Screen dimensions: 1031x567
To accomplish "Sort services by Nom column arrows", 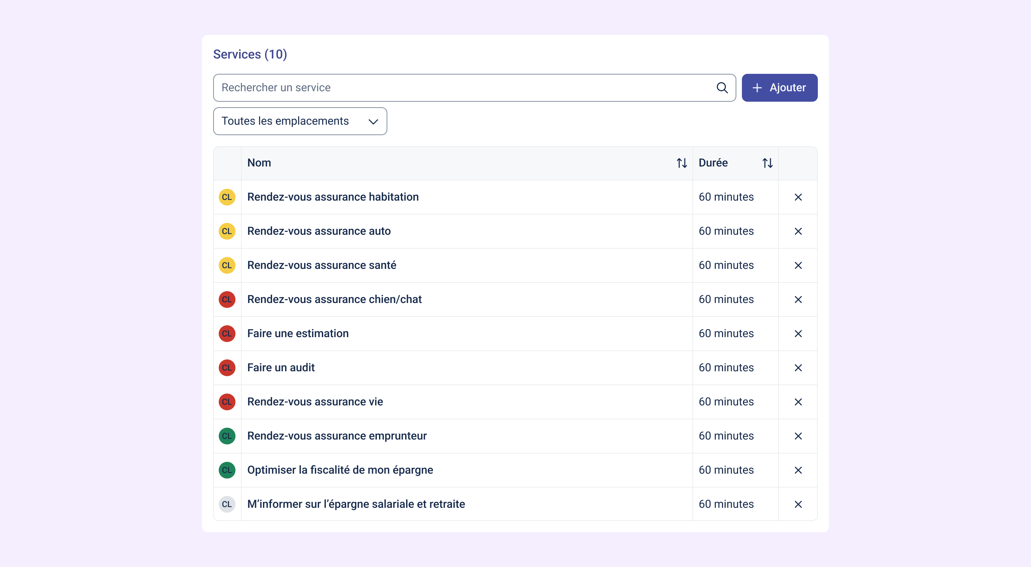I will tap(682, 163).
